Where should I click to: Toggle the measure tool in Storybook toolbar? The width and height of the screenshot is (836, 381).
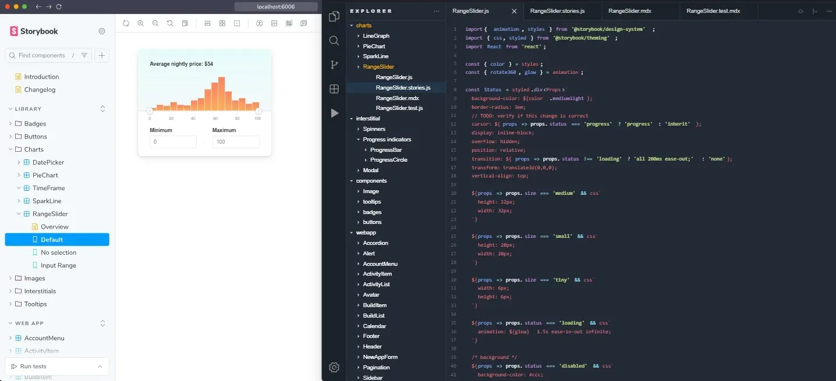pos(208,23)
